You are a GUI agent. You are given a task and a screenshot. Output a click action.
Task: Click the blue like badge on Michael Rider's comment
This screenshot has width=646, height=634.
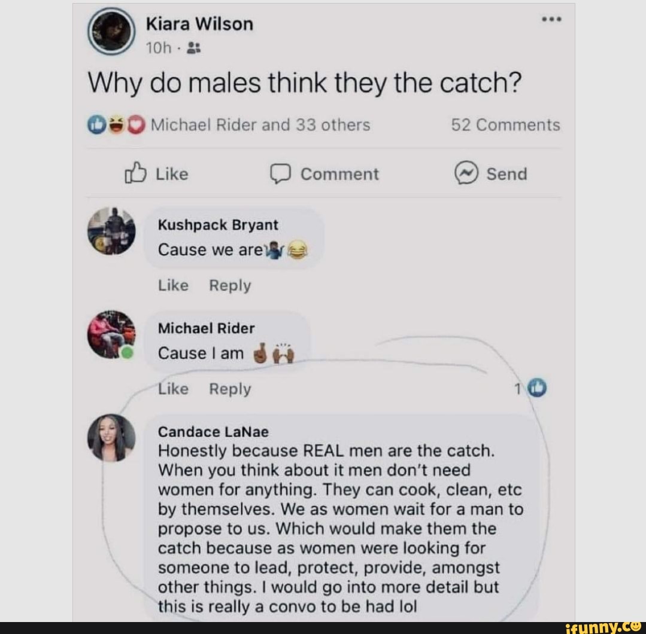pyautogui.click(x=537, y=388)
